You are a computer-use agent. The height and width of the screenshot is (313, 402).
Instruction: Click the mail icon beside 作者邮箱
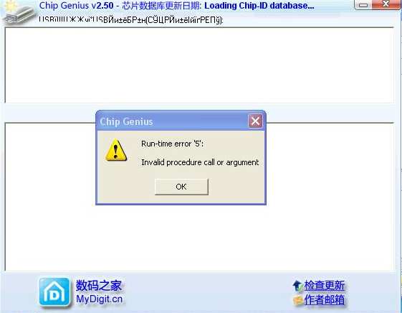(x=297, y=300)
